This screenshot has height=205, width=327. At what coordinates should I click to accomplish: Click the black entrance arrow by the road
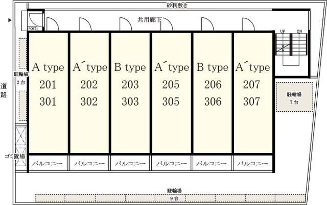tap(10, 20)
